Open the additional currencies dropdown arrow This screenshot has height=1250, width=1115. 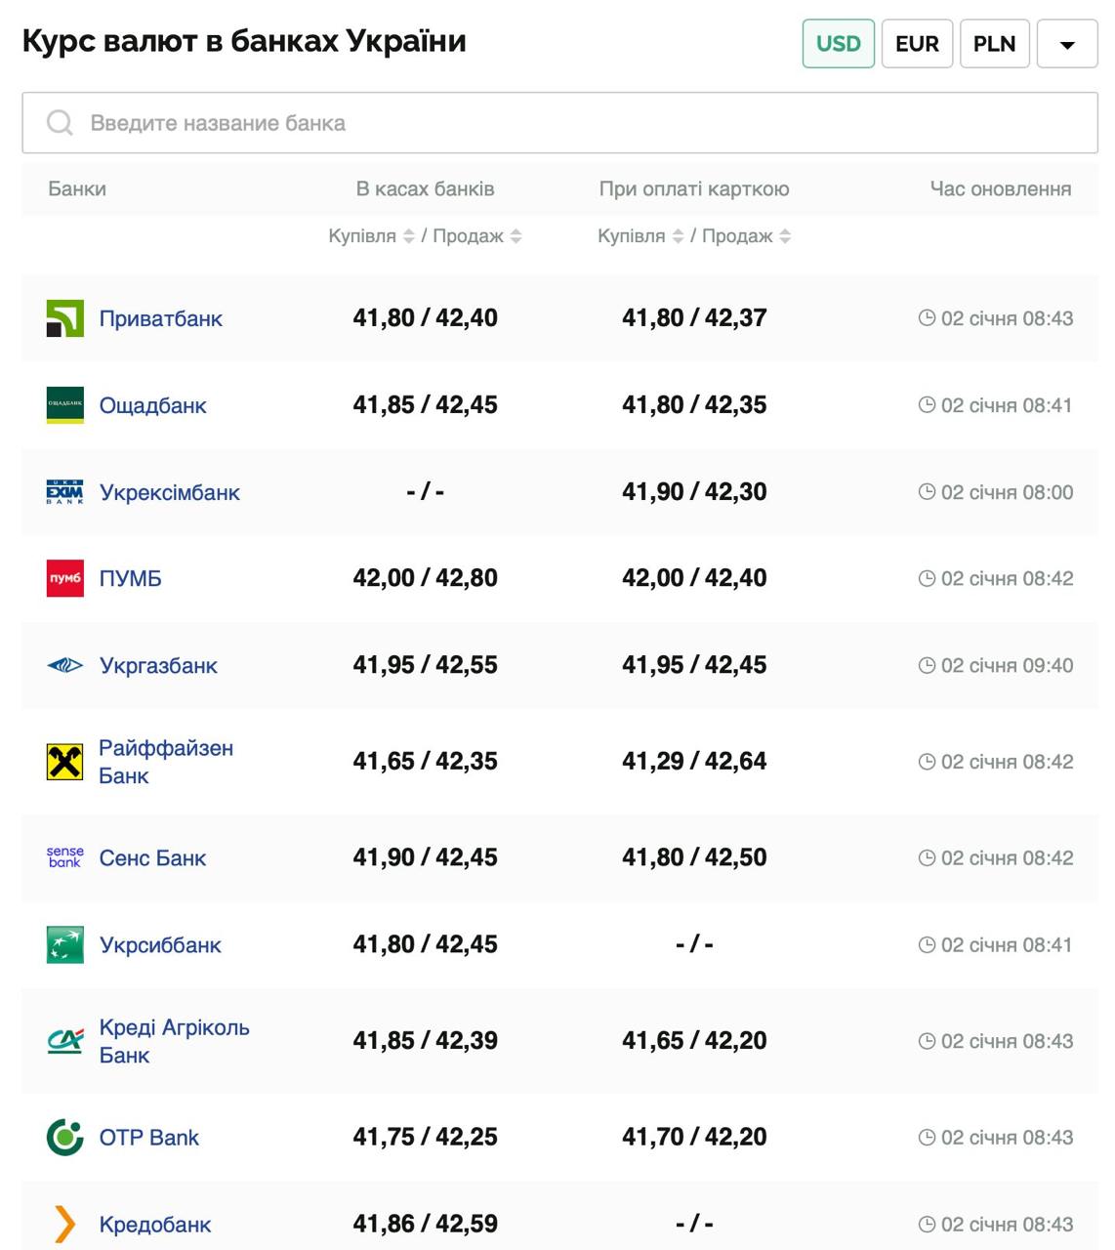click(1067, 45)
